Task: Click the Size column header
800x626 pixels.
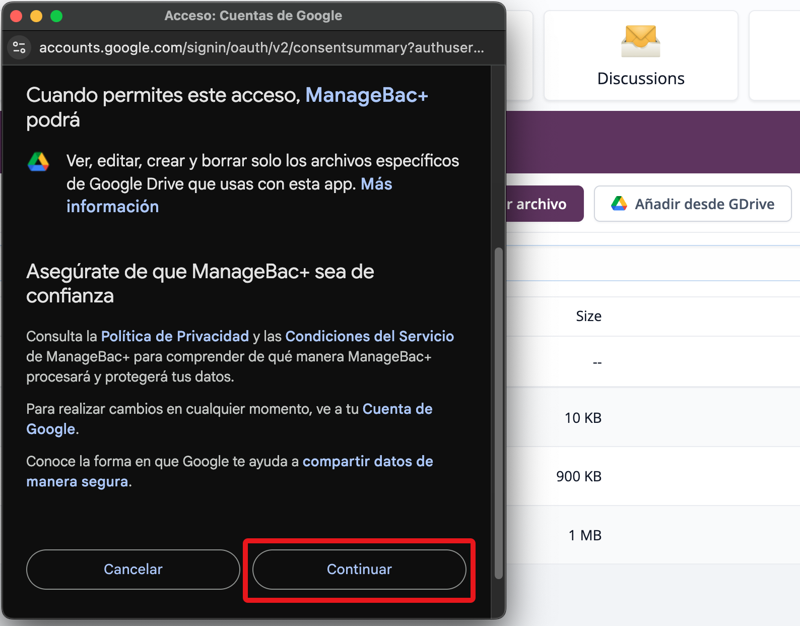Action: 588,316
